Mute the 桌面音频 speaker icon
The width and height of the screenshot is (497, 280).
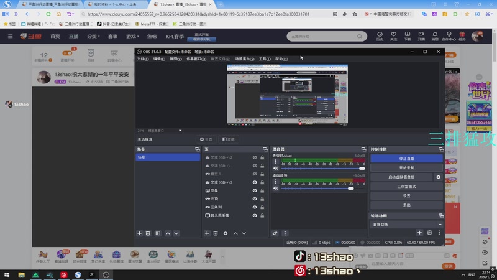(x=276, y=189)
